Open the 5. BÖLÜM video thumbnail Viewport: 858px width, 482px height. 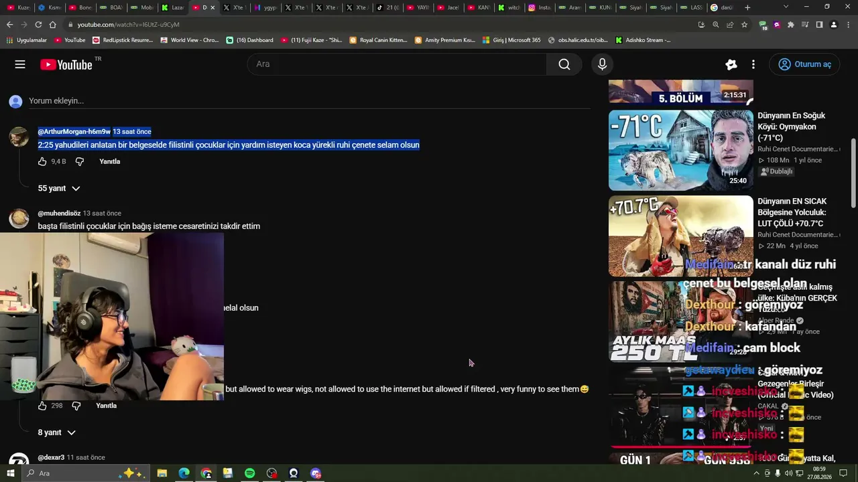(681, 92)
